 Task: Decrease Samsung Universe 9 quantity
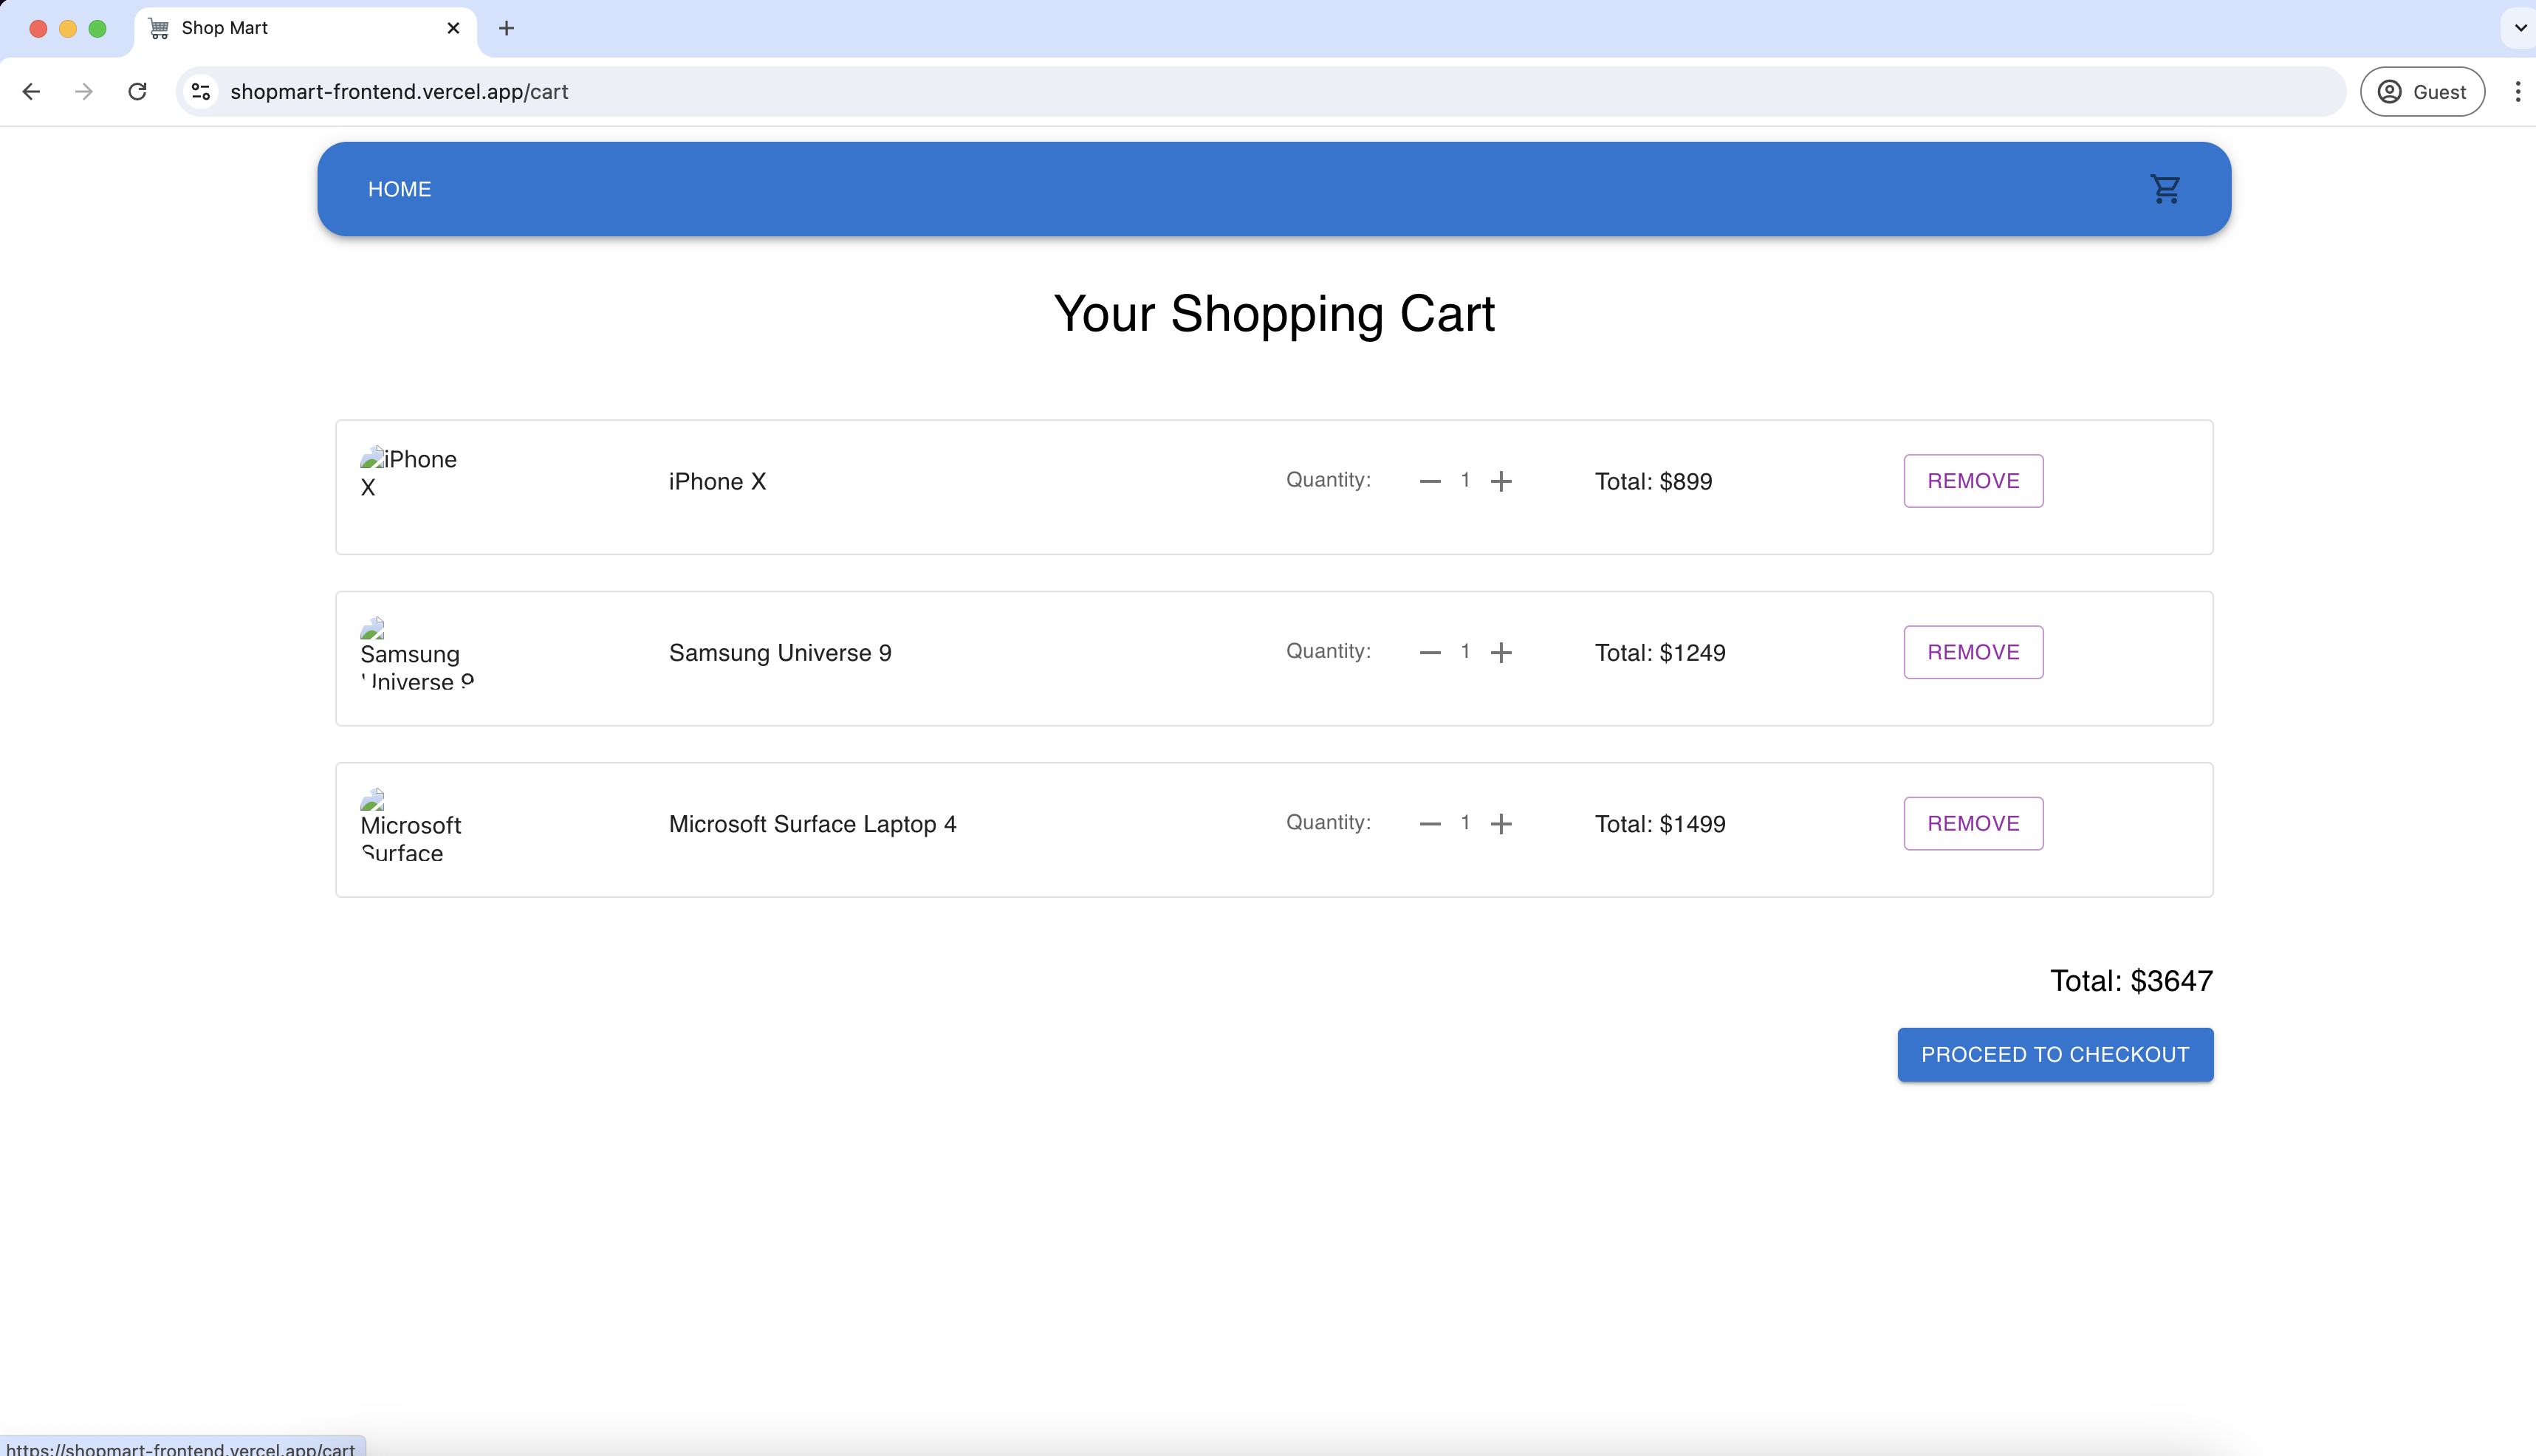pos(1430,652)
